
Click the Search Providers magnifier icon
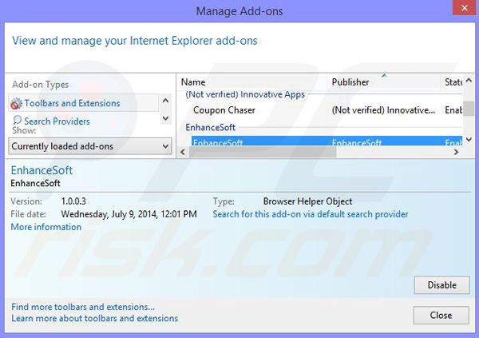(x=17, y=120)
